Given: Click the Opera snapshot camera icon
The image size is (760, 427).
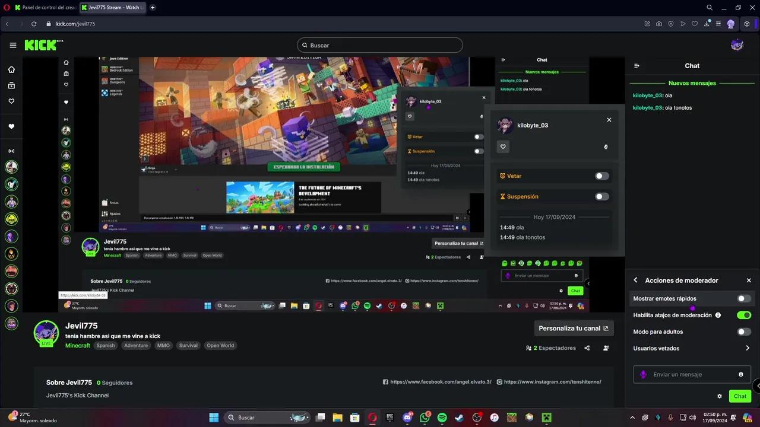Looking at the screenshot, I should (x=659, y=24).
